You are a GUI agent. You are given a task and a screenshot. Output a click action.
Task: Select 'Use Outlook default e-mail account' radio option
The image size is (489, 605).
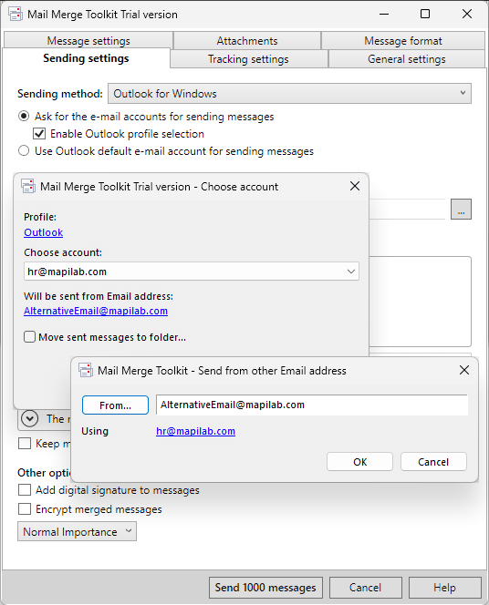[x=24, y=150]
